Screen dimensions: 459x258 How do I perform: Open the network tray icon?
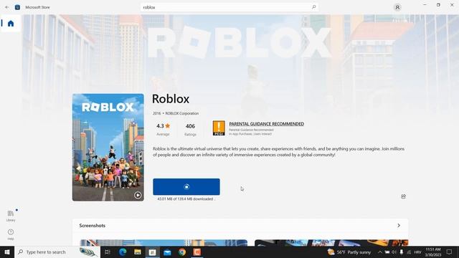tap(409, 252)
